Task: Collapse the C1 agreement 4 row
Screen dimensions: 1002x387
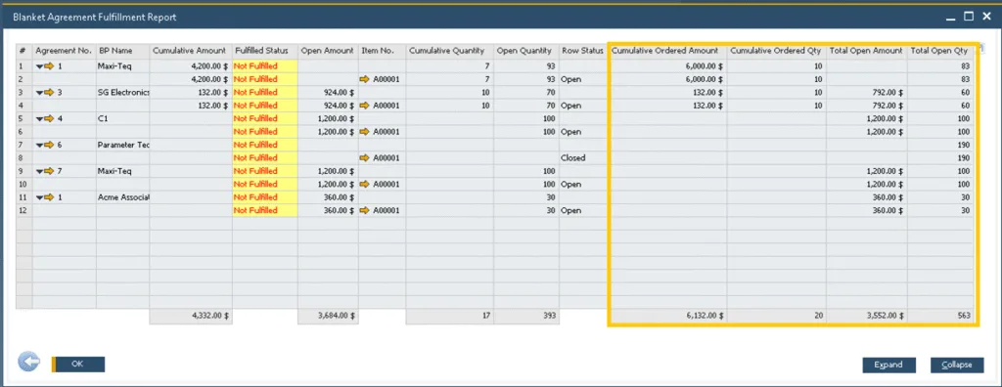Action: [39, 119]
